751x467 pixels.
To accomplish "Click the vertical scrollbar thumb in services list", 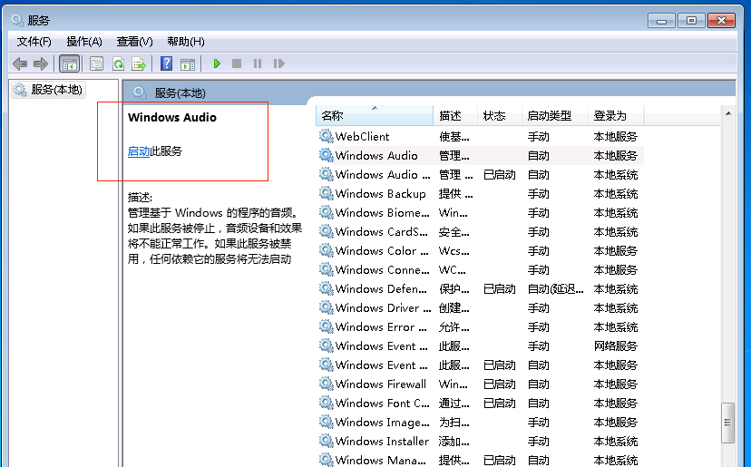I will tap(727, 424).
